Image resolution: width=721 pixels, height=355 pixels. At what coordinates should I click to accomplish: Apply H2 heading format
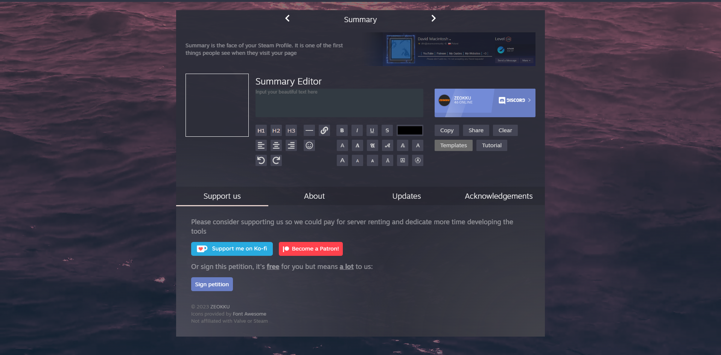(x=276, y=130)
